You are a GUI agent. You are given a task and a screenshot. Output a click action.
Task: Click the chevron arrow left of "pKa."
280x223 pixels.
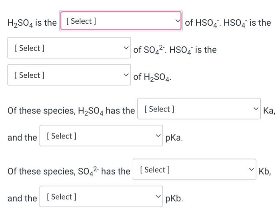[158, 136]
